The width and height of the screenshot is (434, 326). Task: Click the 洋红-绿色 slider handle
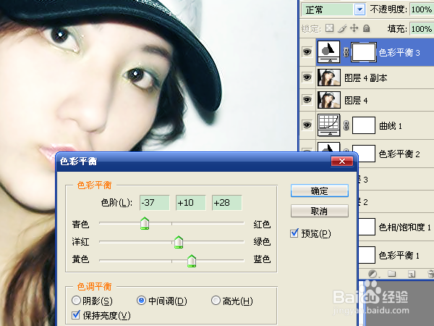[x=179, y=242]
